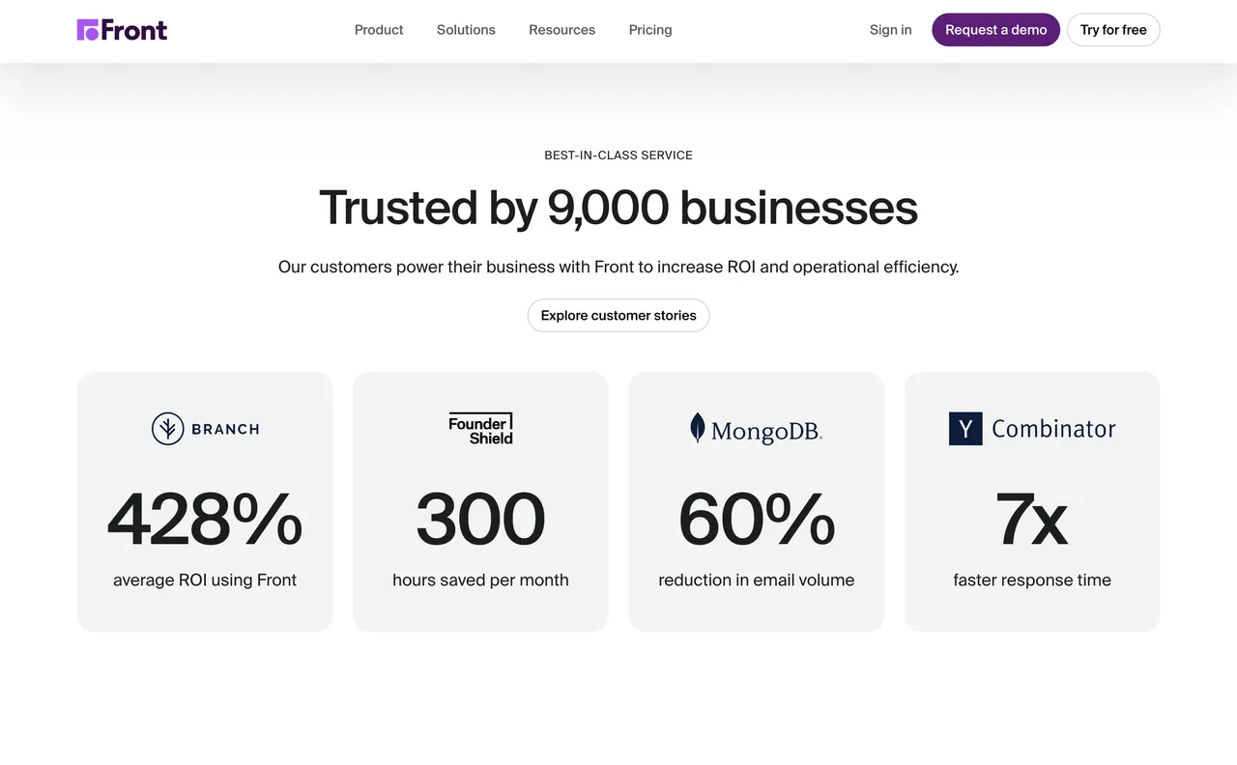The image size is (1237, 765).
Task: Open the Solutions menu
Action: point(466,30)
